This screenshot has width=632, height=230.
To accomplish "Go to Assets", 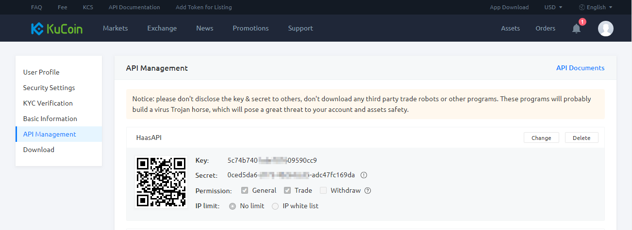I will pos(510,28).
